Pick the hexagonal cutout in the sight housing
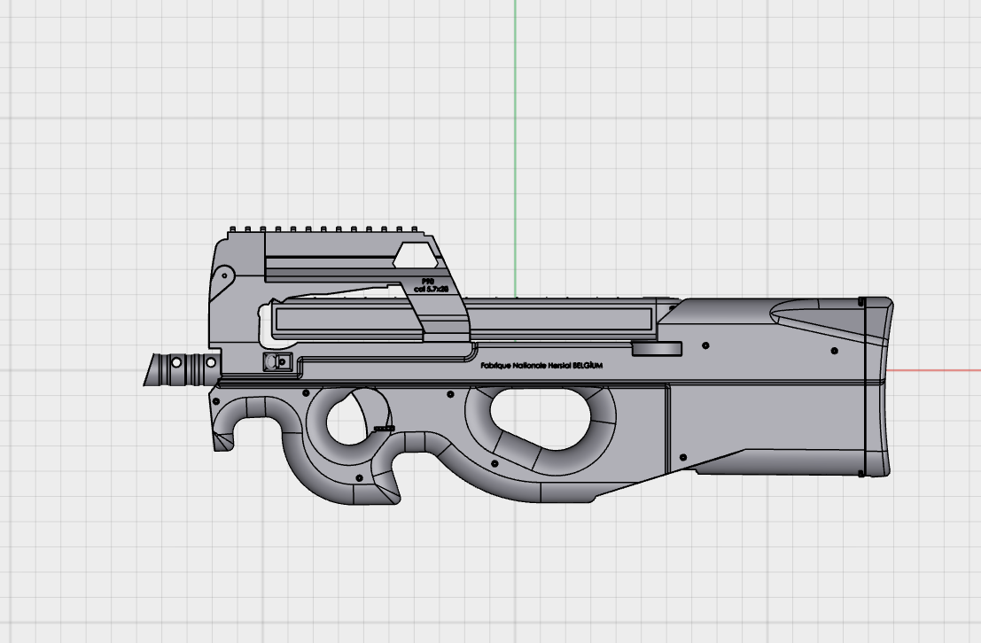The image size is (981, 643). pyautogui.click(x=416, y=256)
